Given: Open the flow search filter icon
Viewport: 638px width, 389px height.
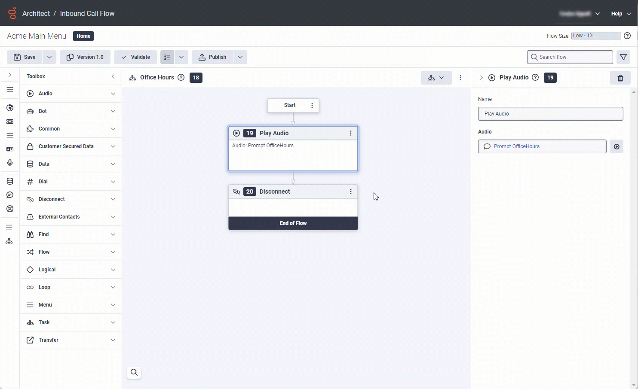Looking at the screenshot, I should click(x=623, y=57).
